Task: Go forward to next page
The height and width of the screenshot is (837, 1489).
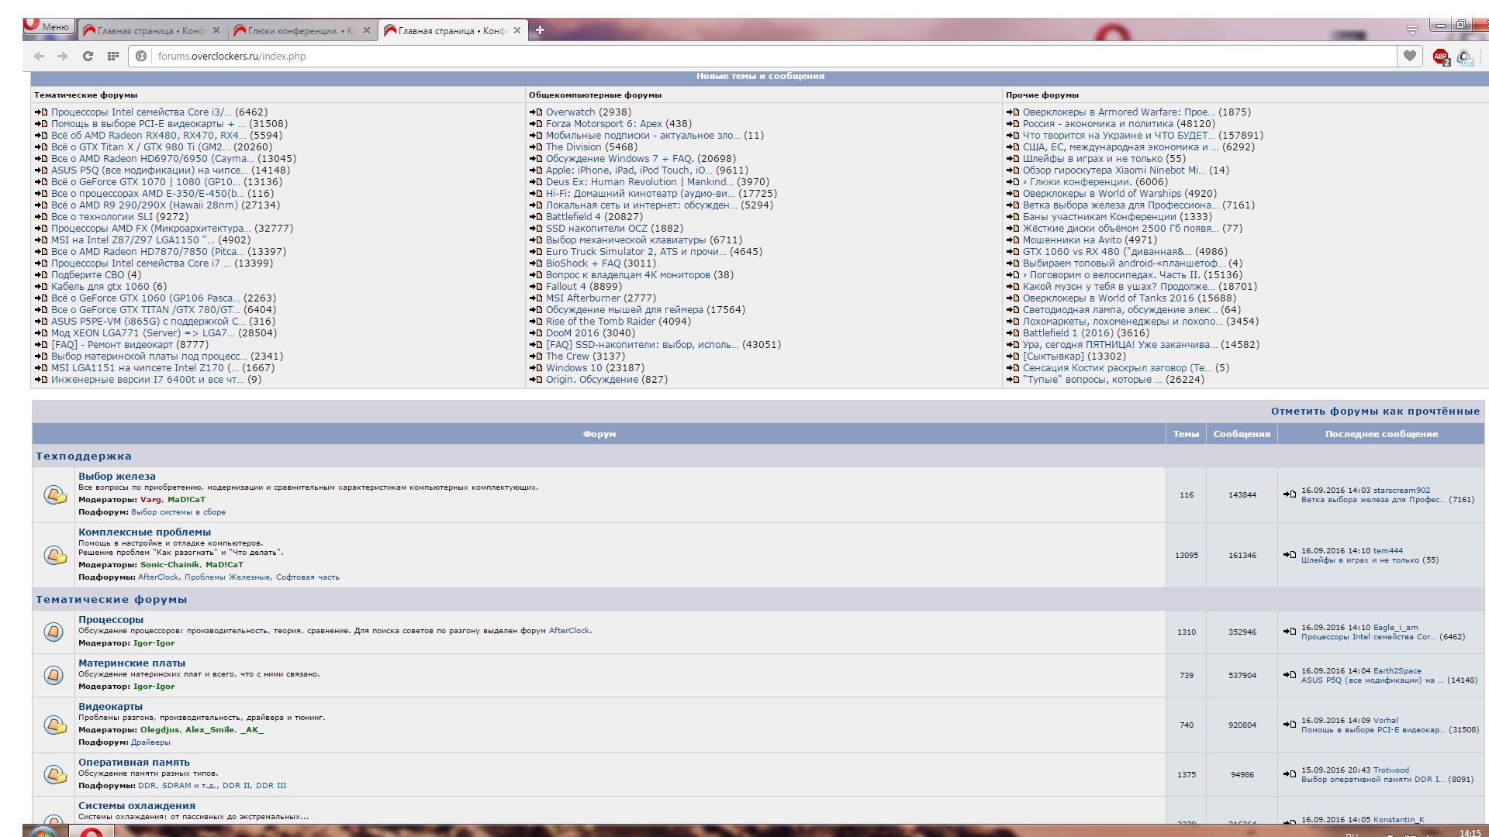Action: pyautogui.click(x=63, y=56)
